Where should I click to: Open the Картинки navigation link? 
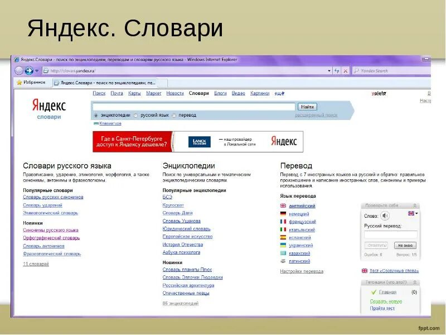(x=260, y=93)
